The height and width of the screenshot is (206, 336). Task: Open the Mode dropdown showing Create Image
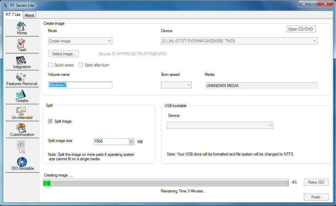[x=80, y=41]
